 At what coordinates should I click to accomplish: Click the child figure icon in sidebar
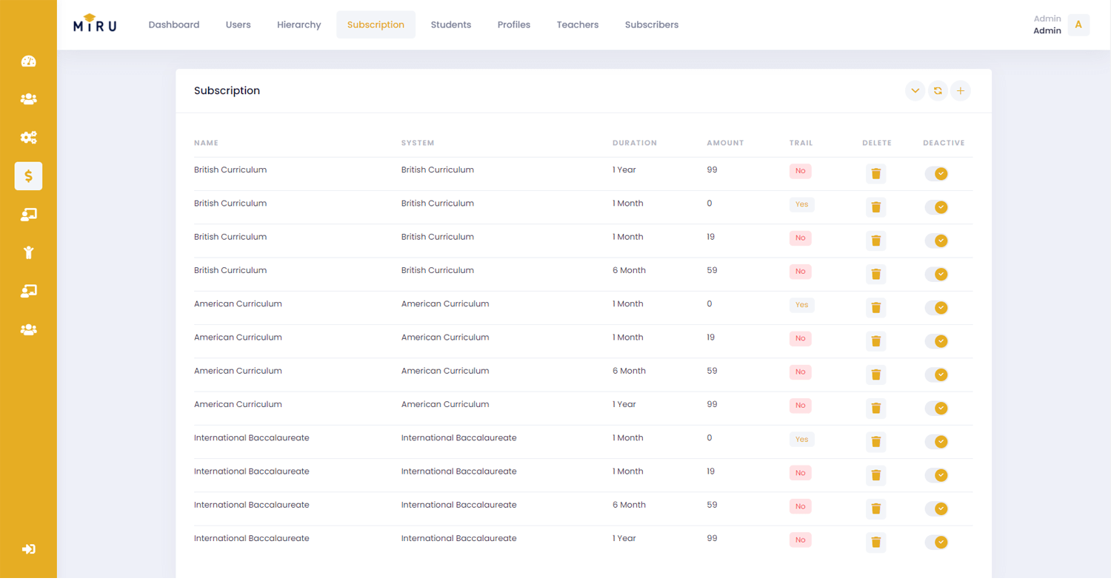[28, 252]
